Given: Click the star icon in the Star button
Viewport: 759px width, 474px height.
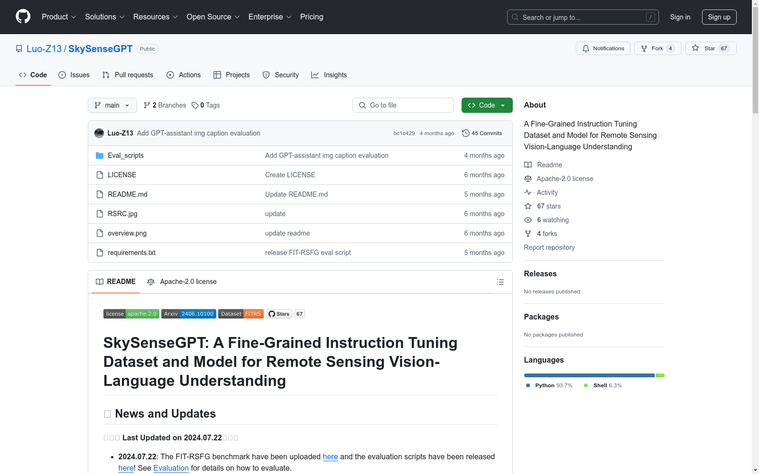Looking at the screenshot, I should click(695, 48).
